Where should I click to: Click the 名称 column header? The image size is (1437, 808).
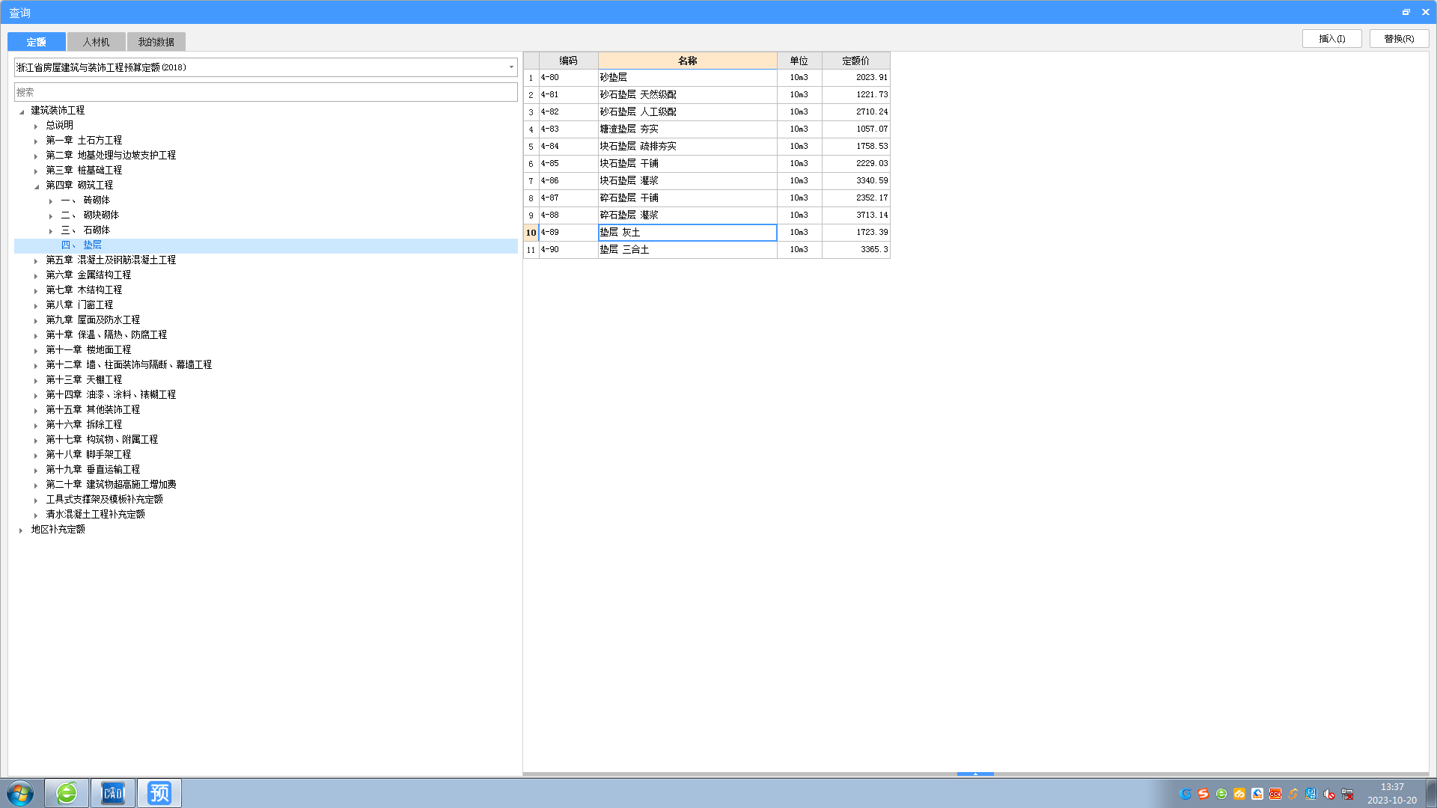[687, 61]
